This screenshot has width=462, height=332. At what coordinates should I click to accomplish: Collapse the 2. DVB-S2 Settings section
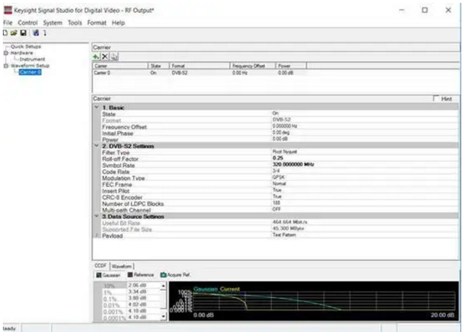point(96,146)
